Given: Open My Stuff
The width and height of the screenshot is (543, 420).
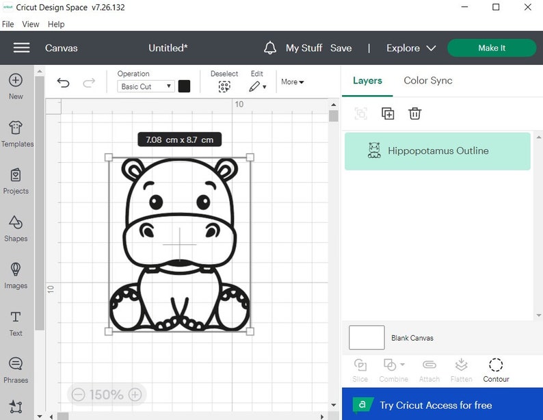Looking at the screenshot, I should point(304,48).
